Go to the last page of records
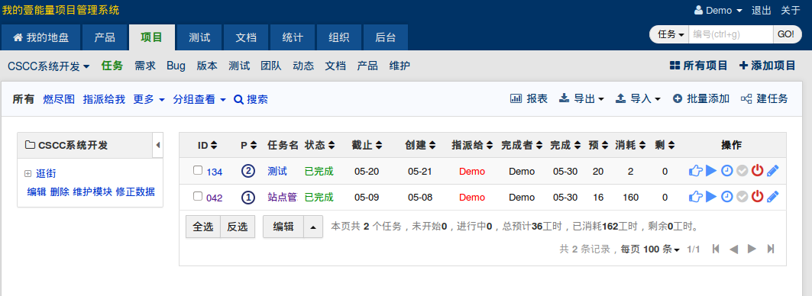The height and width of the screenshot is (296, 812). [x=771, y=249]
